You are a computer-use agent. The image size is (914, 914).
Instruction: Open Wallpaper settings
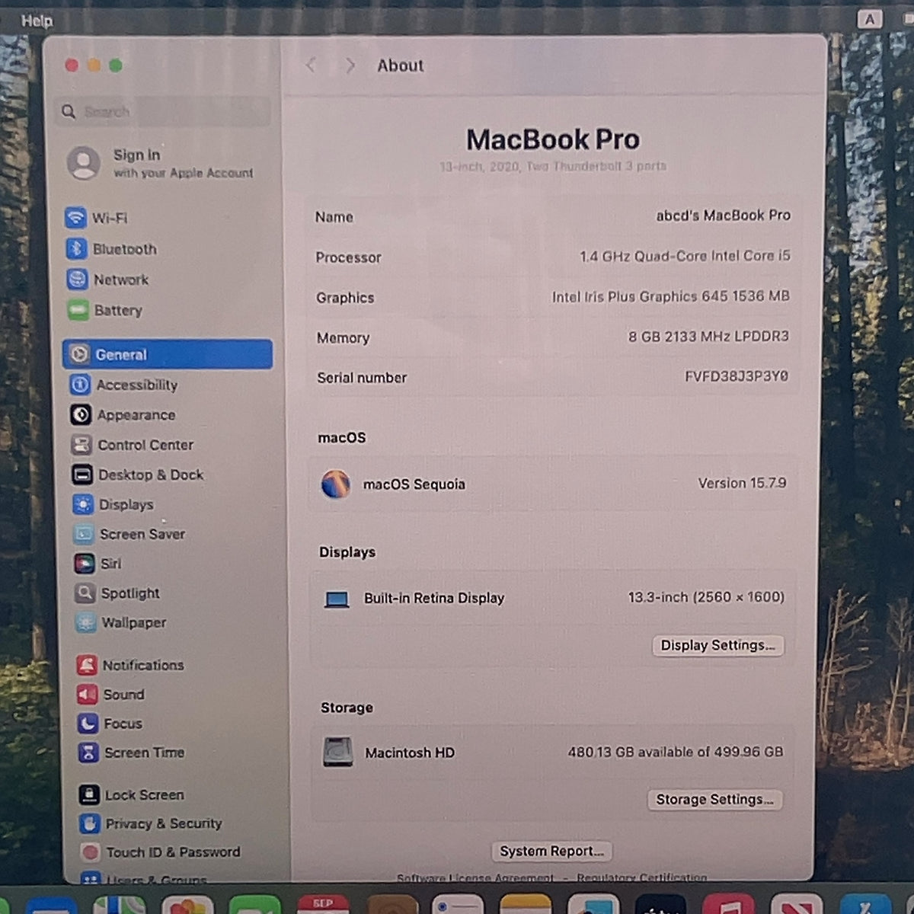(121, 622)
